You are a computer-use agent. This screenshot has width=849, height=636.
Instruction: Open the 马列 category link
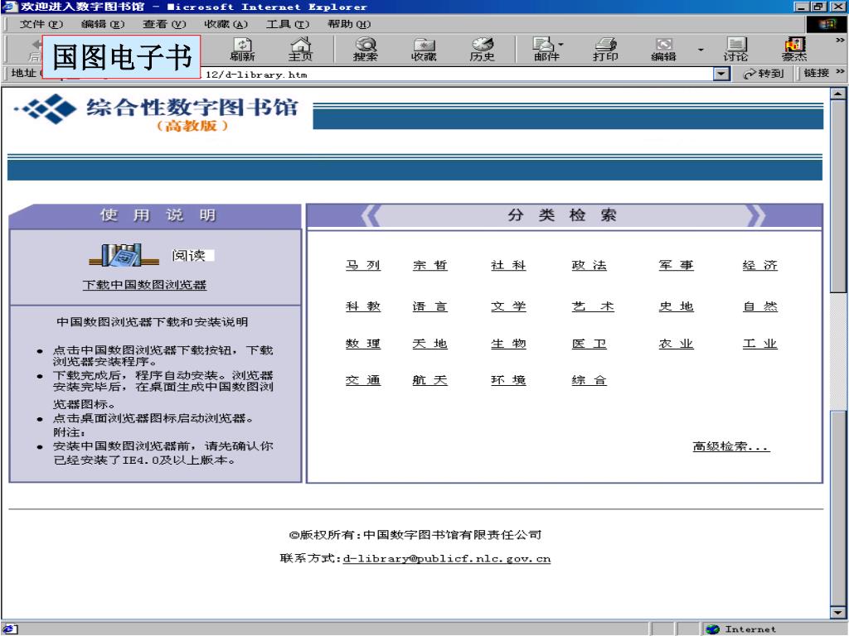(x=363, y=265)
